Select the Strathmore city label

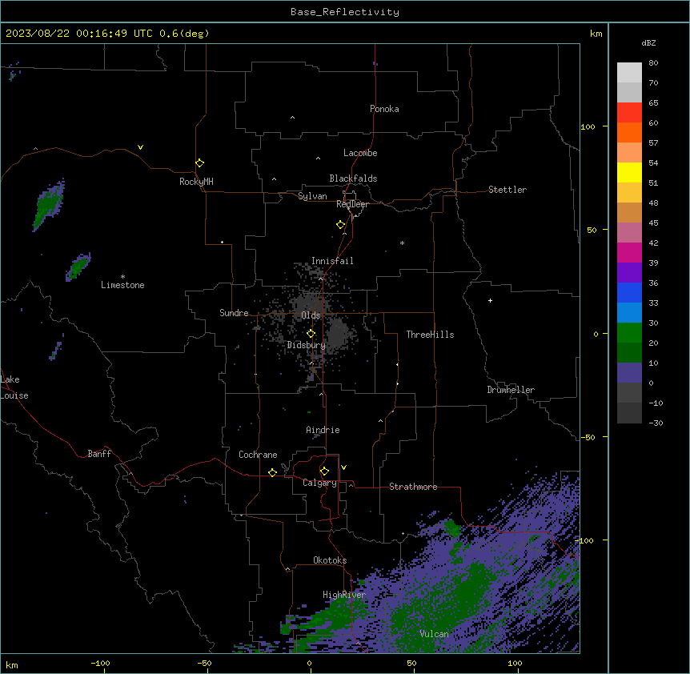(x=413, y=487)
